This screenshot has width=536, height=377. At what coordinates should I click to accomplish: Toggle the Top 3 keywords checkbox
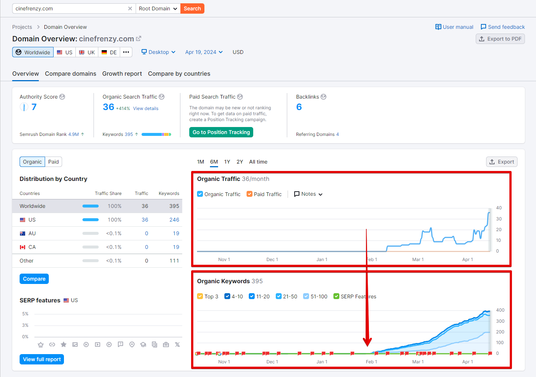pyautogui.click(x=200, y=296)
